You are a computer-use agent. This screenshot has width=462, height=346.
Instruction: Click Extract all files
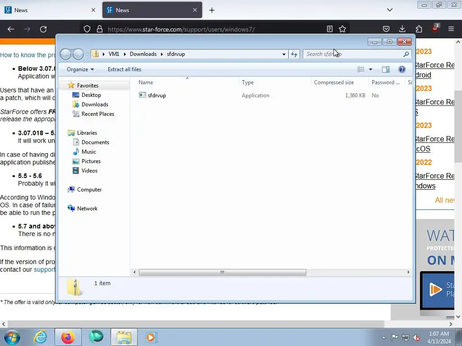pos(125,69)
